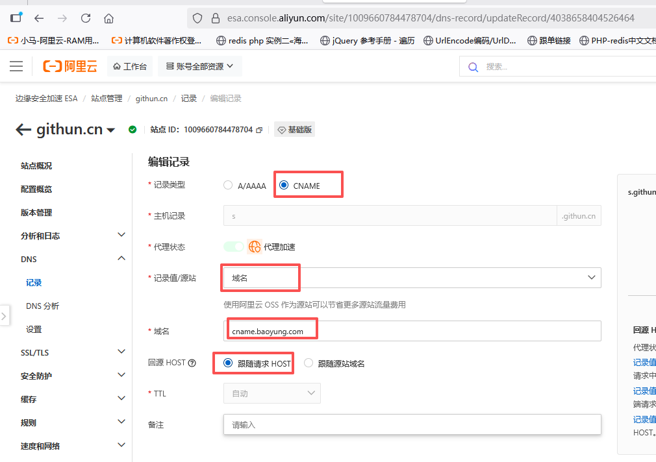Click the help icon next to 回源 HOST
This screenshot has width=656, height=462.
pos(192,363)
